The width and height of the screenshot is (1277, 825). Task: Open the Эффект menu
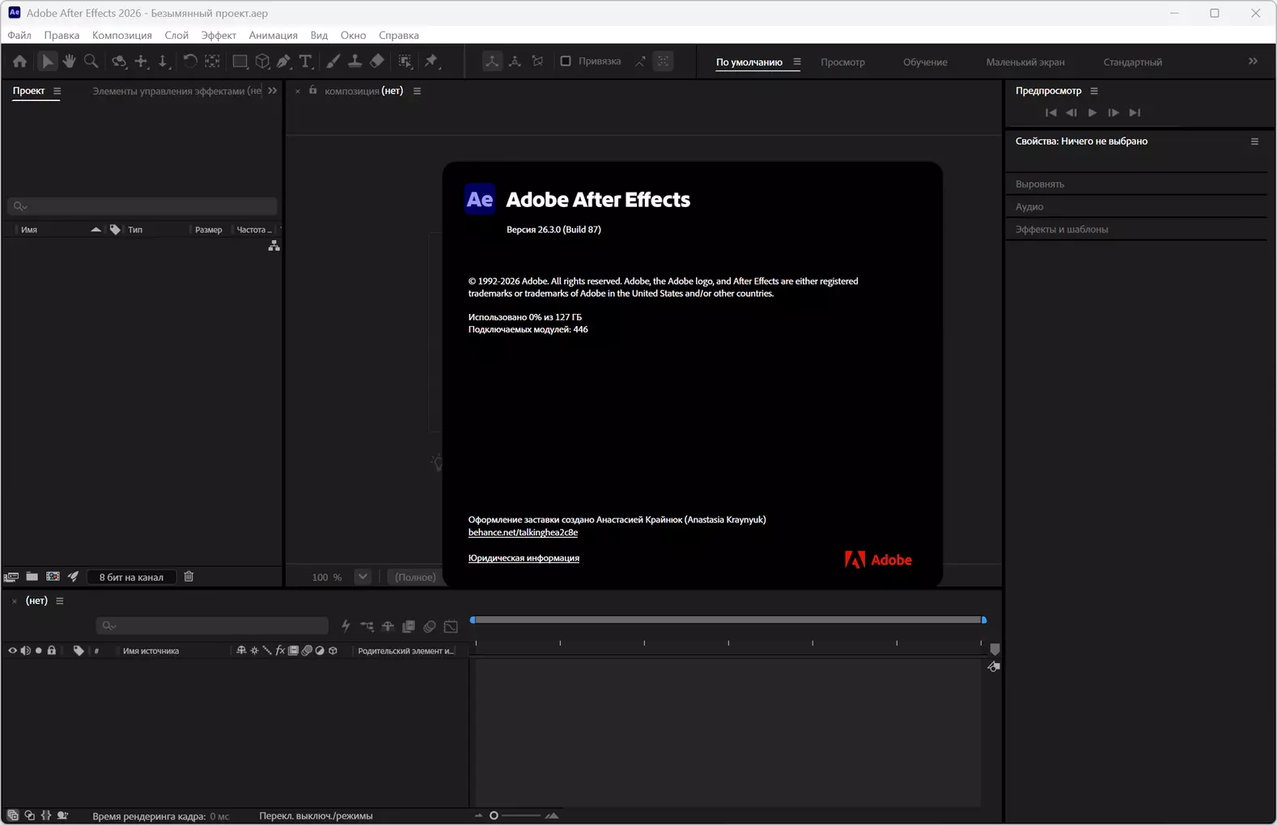coord(218,35)
